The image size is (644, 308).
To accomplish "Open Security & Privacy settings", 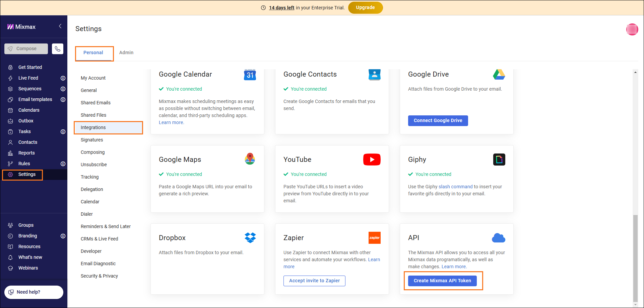I will (x=100, y=276).
